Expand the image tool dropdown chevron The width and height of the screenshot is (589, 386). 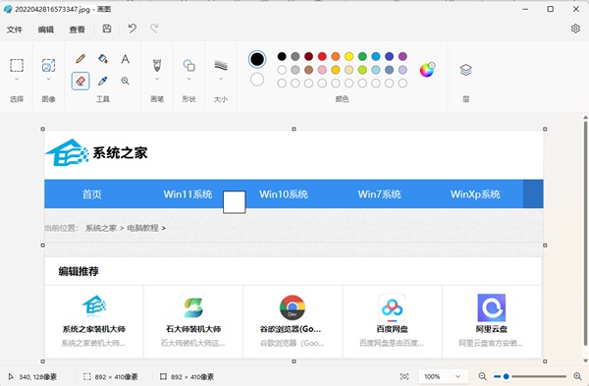tap(48, 79)
